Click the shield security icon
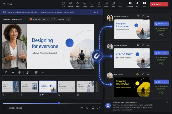Screen dimensions: 172x114 pyautogui.click(x=4, y=4)
